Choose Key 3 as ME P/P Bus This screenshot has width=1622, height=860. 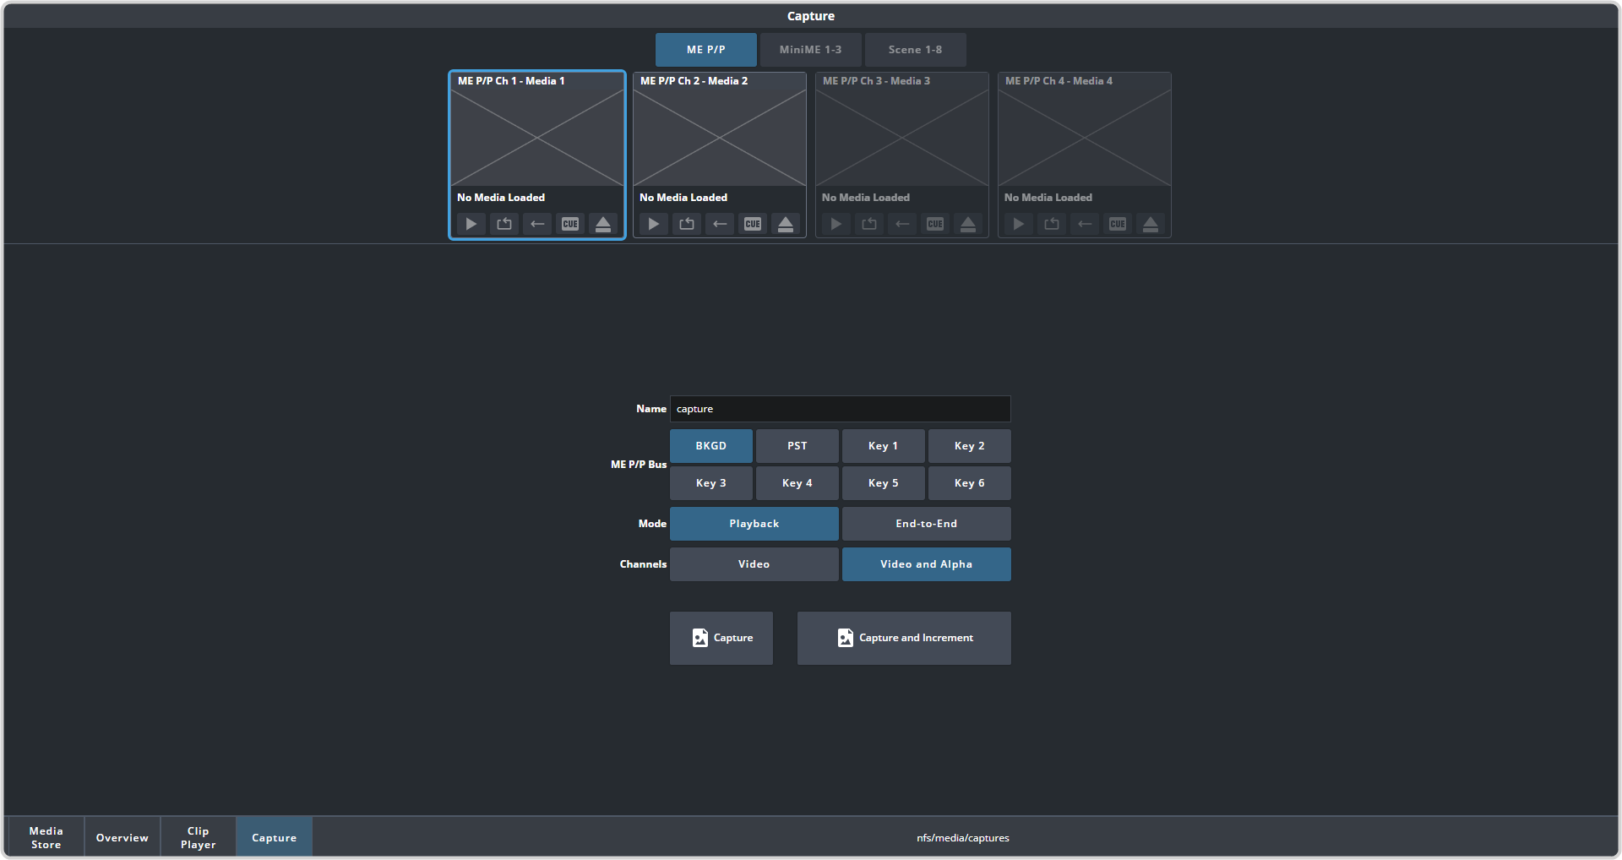(x=710, y=483)
